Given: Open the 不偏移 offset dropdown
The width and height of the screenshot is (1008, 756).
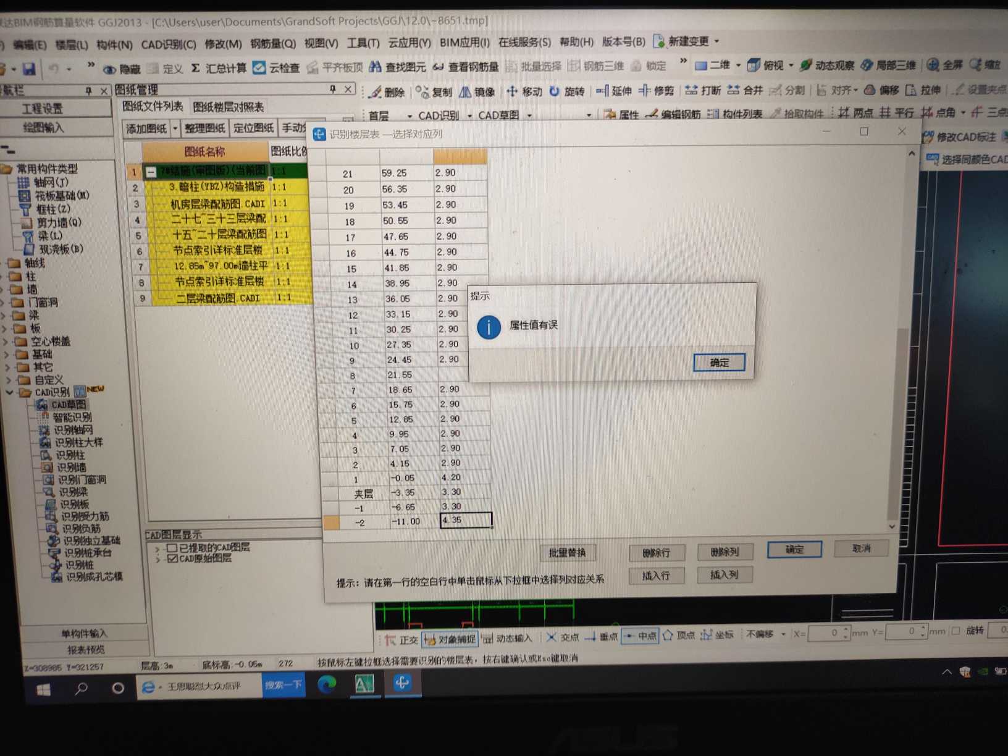Looking at the screenshot, I should [783, 634].
